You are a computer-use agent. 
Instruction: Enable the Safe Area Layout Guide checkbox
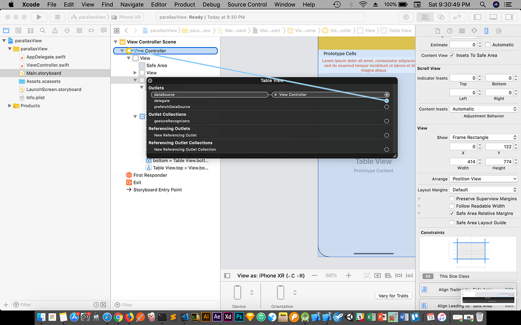[452, 222]
